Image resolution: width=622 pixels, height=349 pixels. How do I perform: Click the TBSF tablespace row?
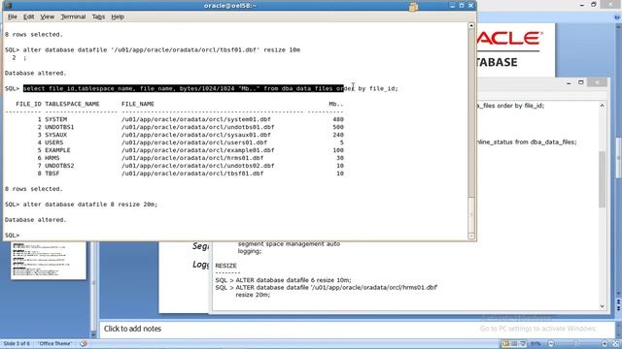pos(174,174)
